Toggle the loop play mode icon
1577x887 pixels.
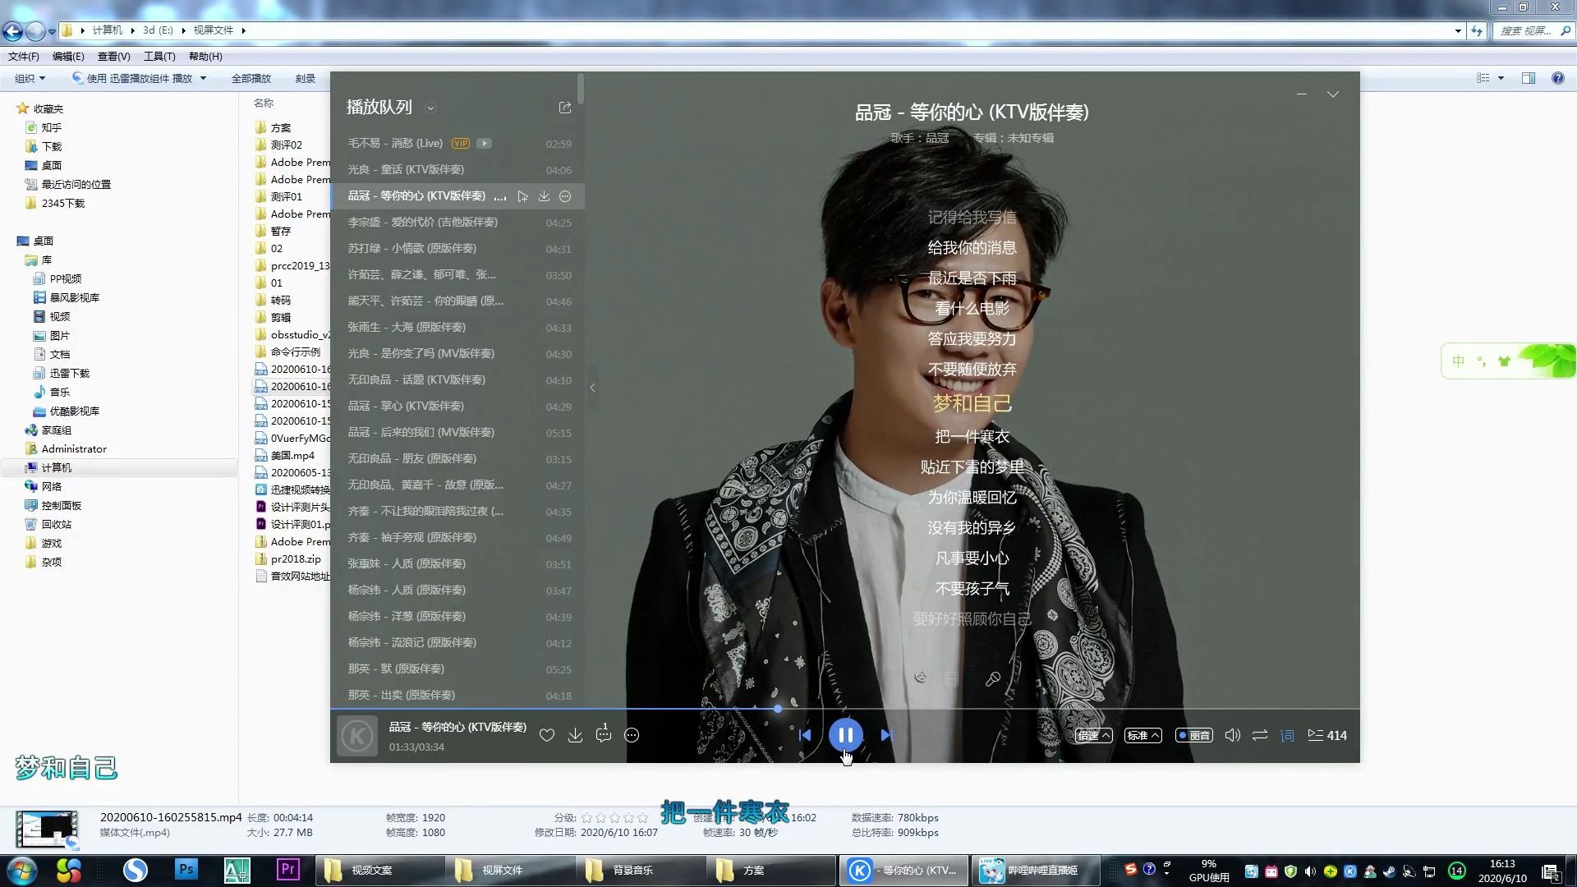point(1260,735)
